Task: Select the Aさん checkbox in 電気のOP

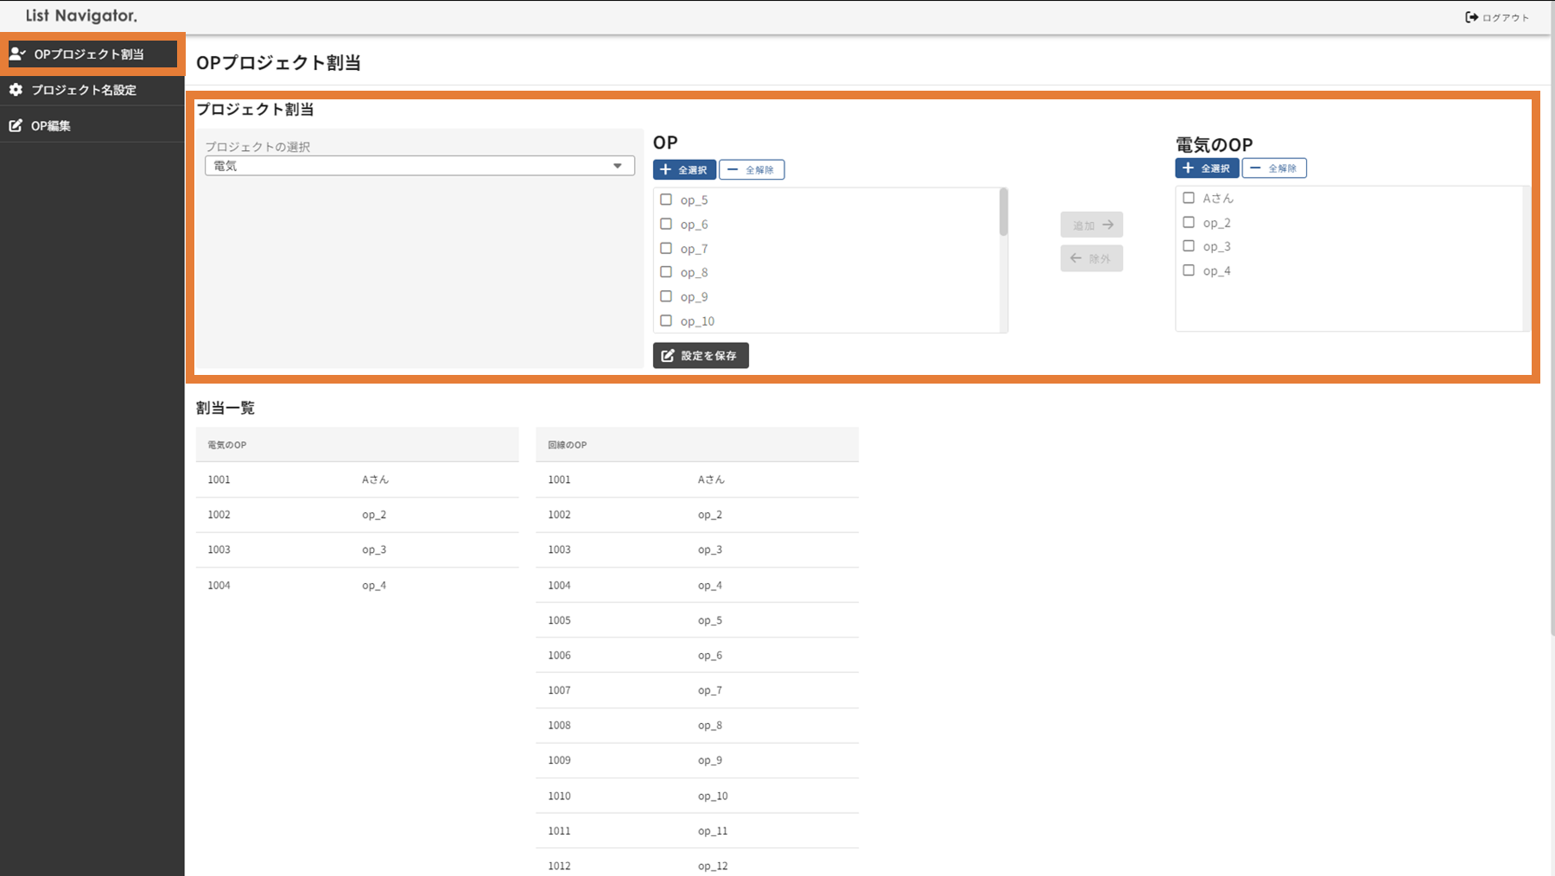Action: point(1189,198)
